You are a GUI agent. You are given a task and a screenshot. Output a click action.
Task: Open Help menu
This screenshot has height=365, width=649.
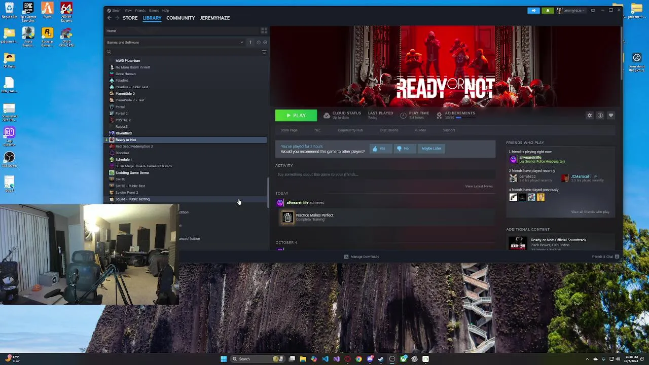coord(166,10)
